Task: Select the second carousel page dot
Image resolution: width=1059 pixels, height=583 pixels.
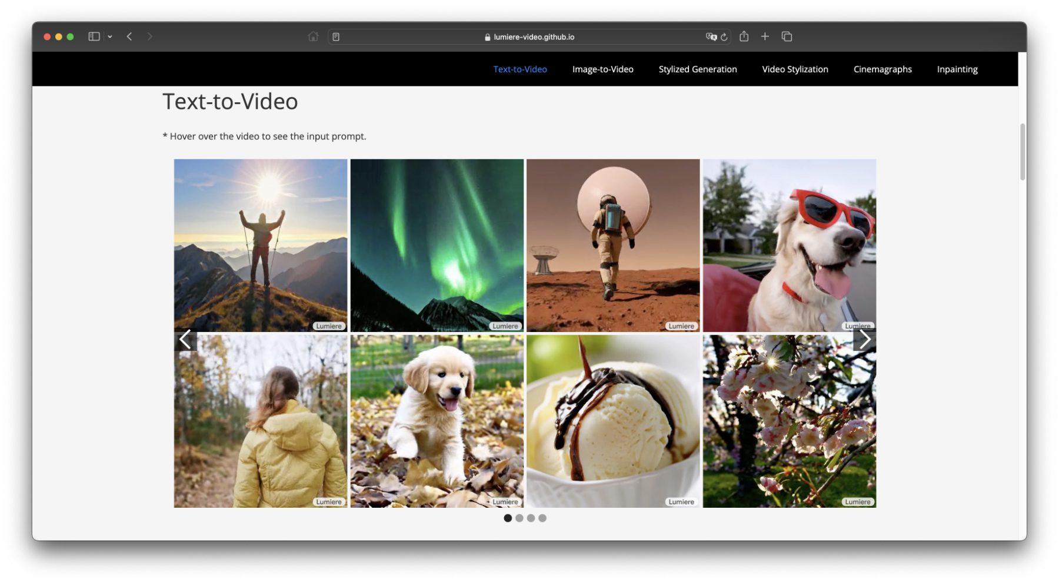Action: tap(519, 518)
